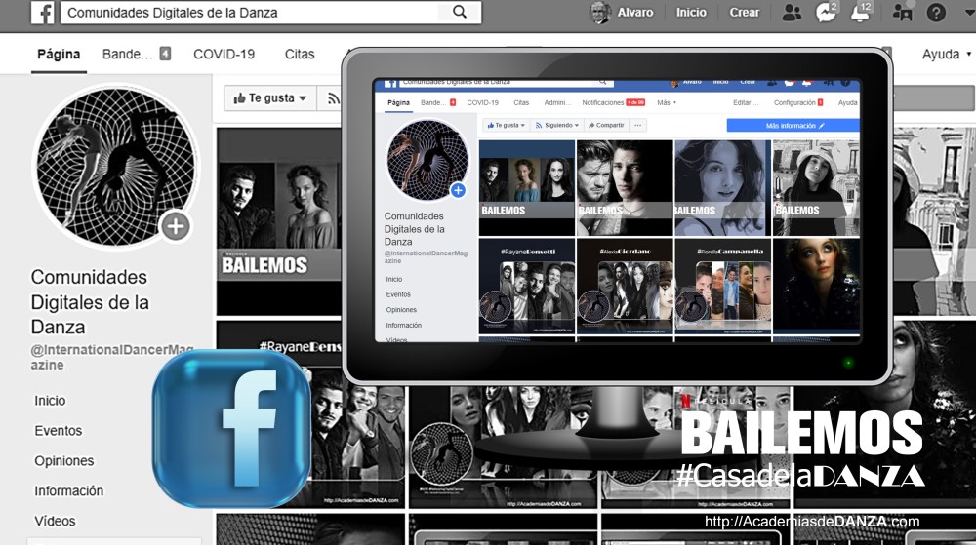Click the three-dots more button inside monitor
Image resolution: width=976 pixels, height=545 pixels.
coord(638,126)
